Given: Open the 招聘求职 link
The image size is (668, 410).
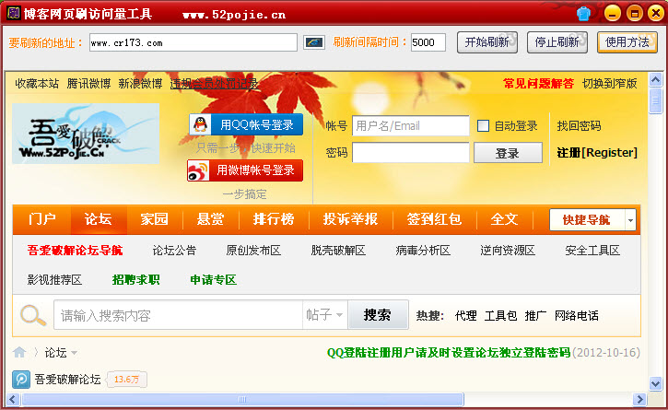Looking at the screenshot, I should click(x=135, y=279).
